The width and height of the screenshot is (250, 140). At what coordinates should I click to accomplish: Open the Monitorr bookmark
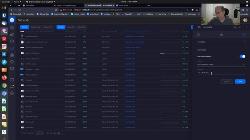pos(29,14)
